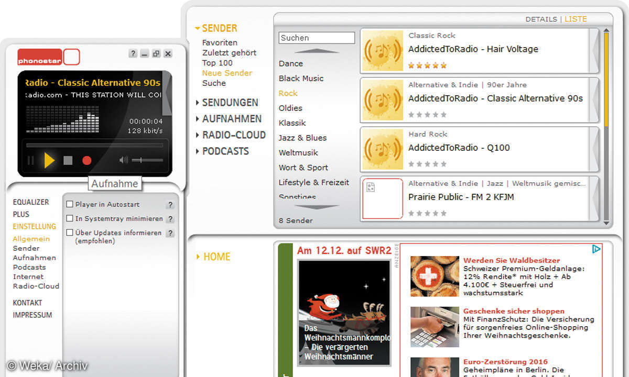The height and width of the screenshot is (377, 629).
Task: Open Werden Sie Waldbesitzer ad link
Action: (x=512, y=260)
